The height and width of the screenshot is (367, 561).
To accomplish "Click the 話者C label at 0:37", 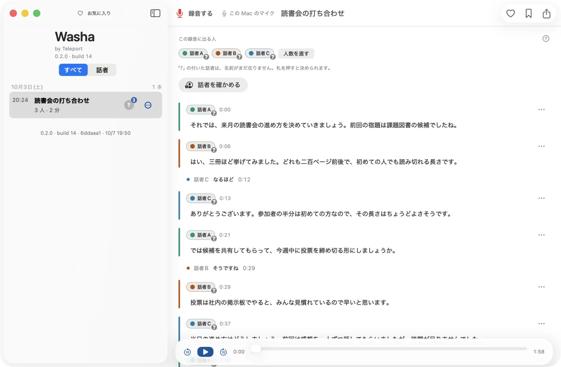I will [201, 324].
